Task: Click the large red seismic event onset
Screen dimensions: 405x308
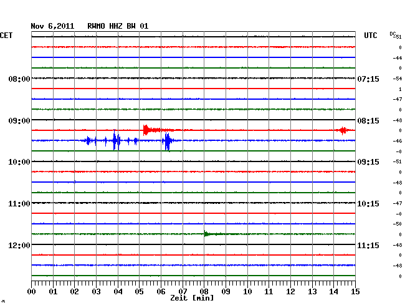Action: click(146, 130)
